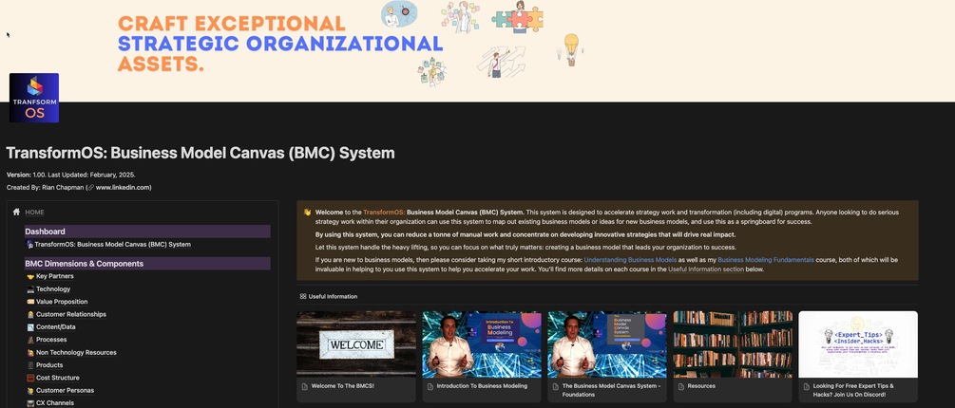Screen dimensions: 955x408
Task: Open the Understanding Business Models course link
Action: point(630,260)
